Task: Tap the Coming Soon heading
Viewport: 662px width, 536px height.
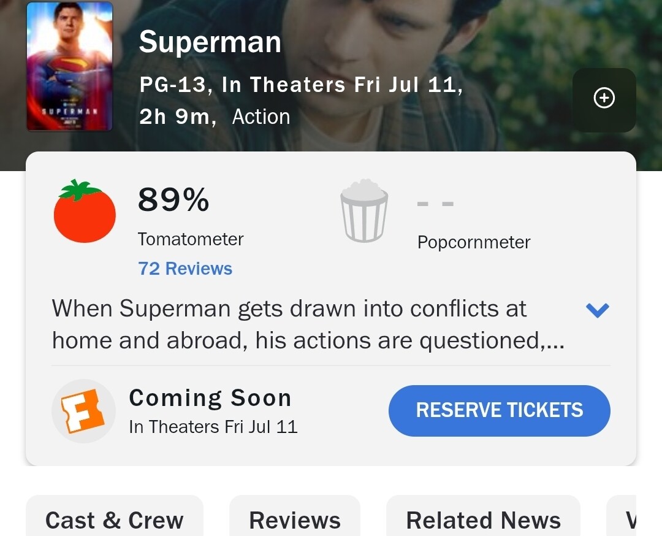Action: pos(210,398)
